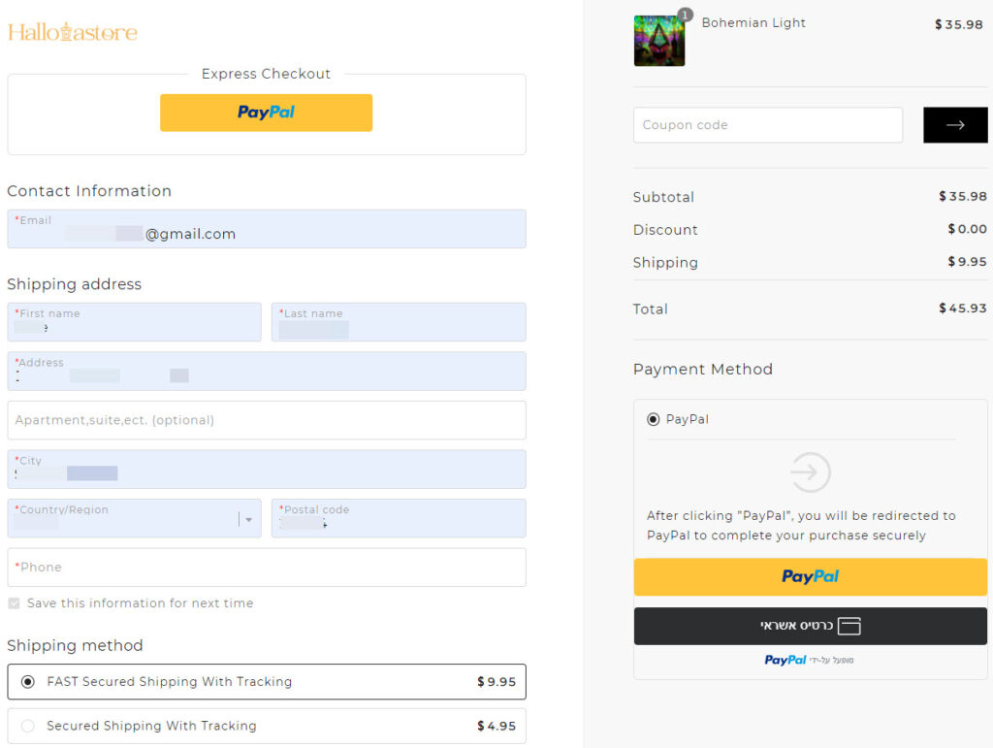Choose the $4.95 Secured Shipping option

pos(267,726)
